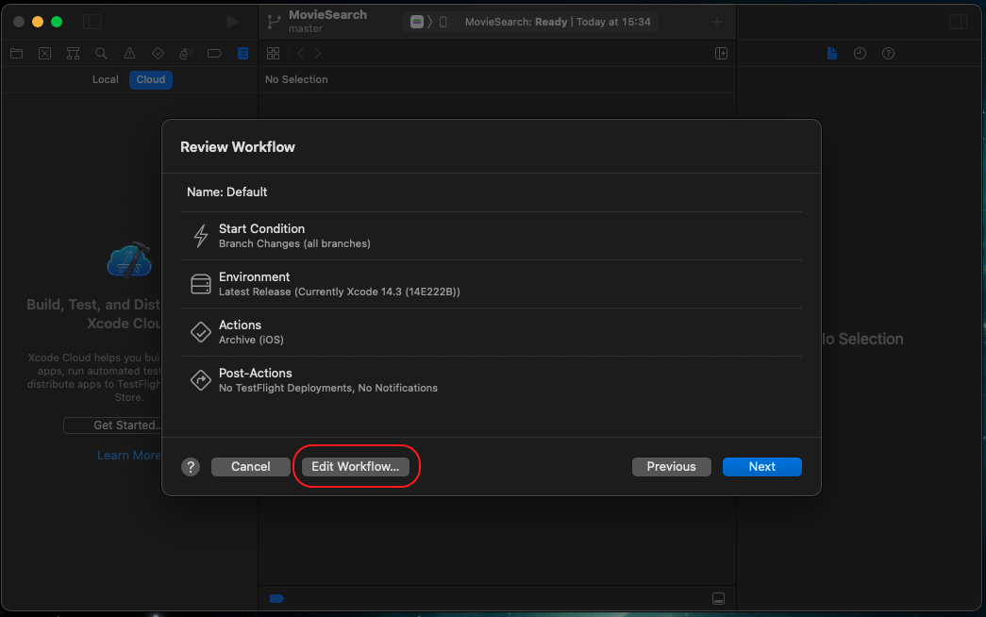Viewport: 986px width, 617px height.
Task: Switch to the Cloud reports tab
Action: pyautogui.click(x=151, y=79)
